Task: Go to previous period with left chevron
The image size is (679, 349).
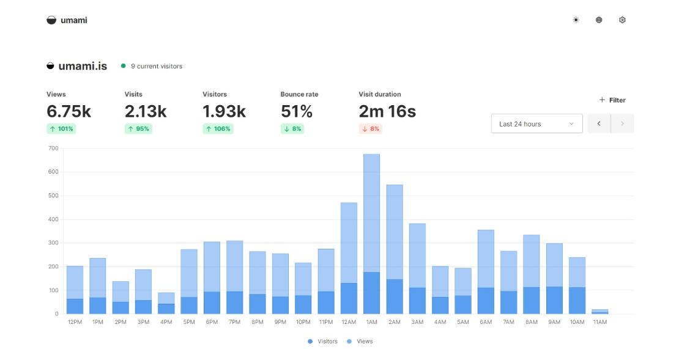Action: (x=599, y=123)
